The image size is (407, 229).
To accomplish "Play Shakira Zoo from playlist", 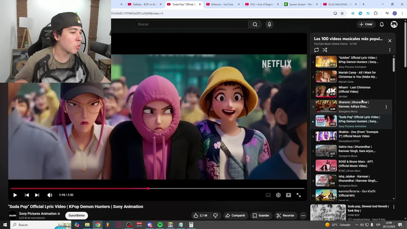I will (x=351, y=136).
